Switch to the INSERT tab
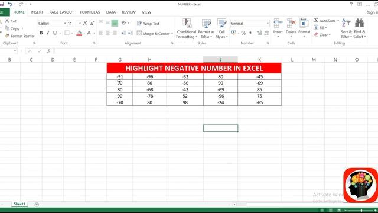Screen dimensions: 378x213 (x=37, y=12)
